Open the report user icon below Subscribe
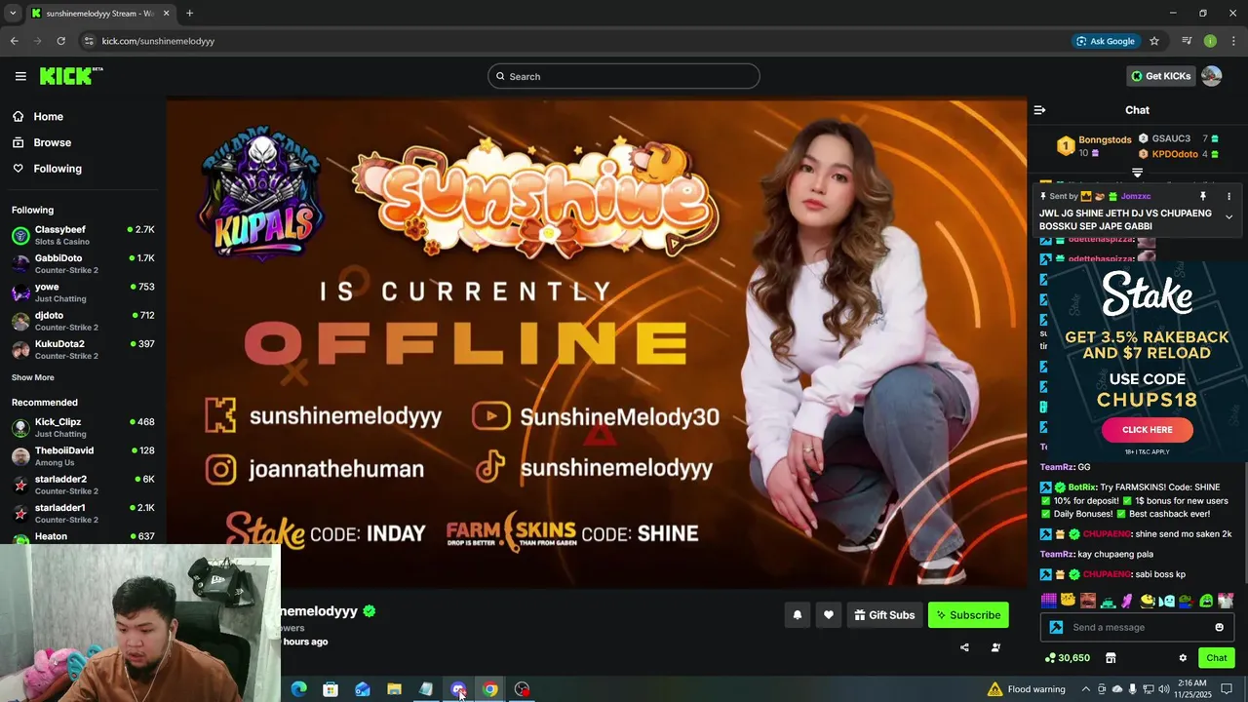 [995, 647]
